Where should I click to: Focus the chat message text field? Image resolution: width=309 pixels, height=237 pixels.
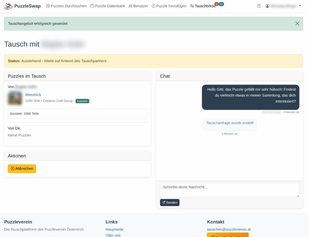tap(229, 190)
